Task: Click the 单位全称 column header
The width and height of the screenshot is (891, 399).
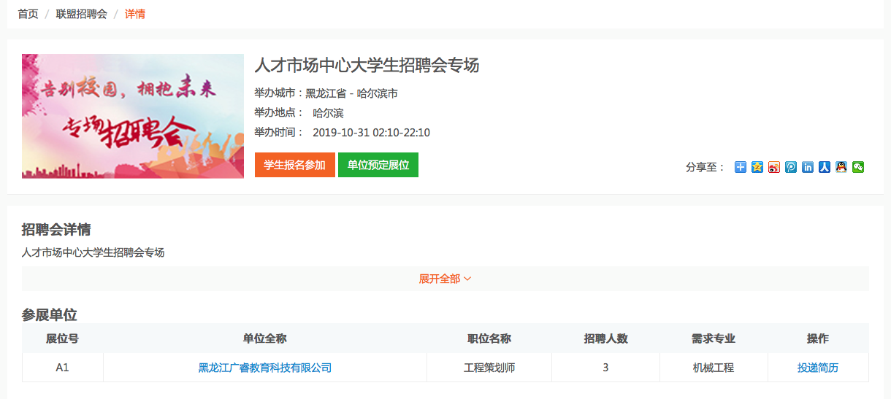Action: (265, 338)
